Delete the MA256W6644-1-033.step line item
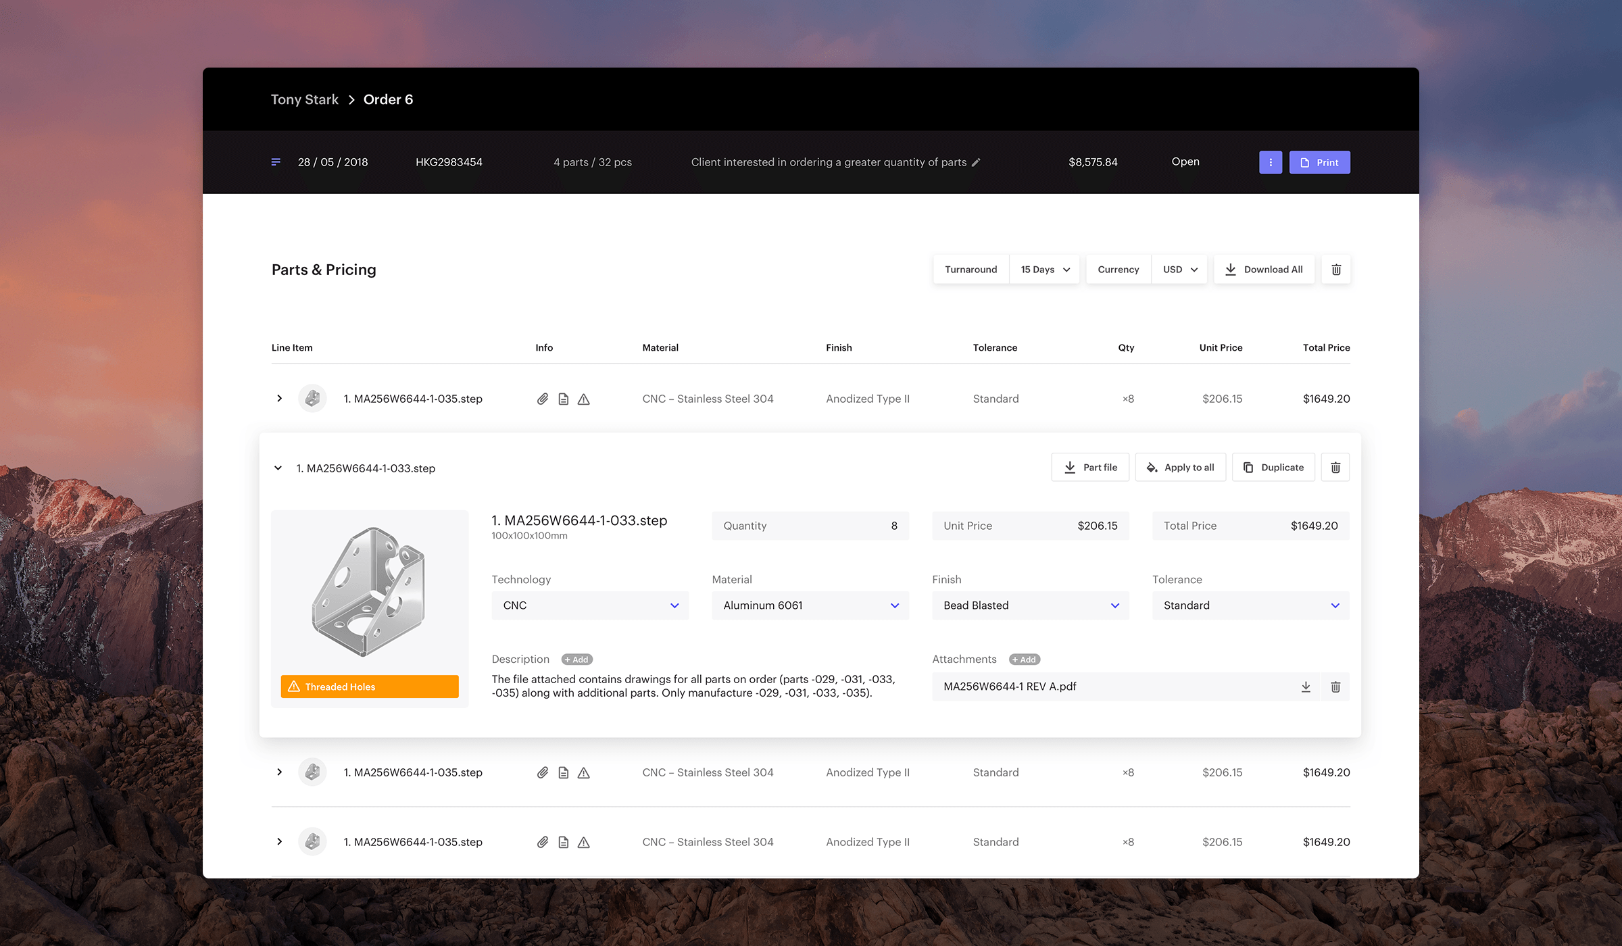Viewport: 1622px width, 946px height. tap(1335, 468)
